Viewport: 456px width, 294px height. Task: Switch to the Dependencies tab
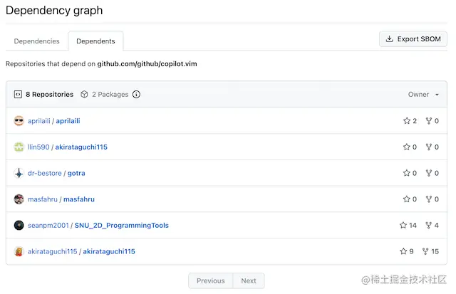[36, 41]
